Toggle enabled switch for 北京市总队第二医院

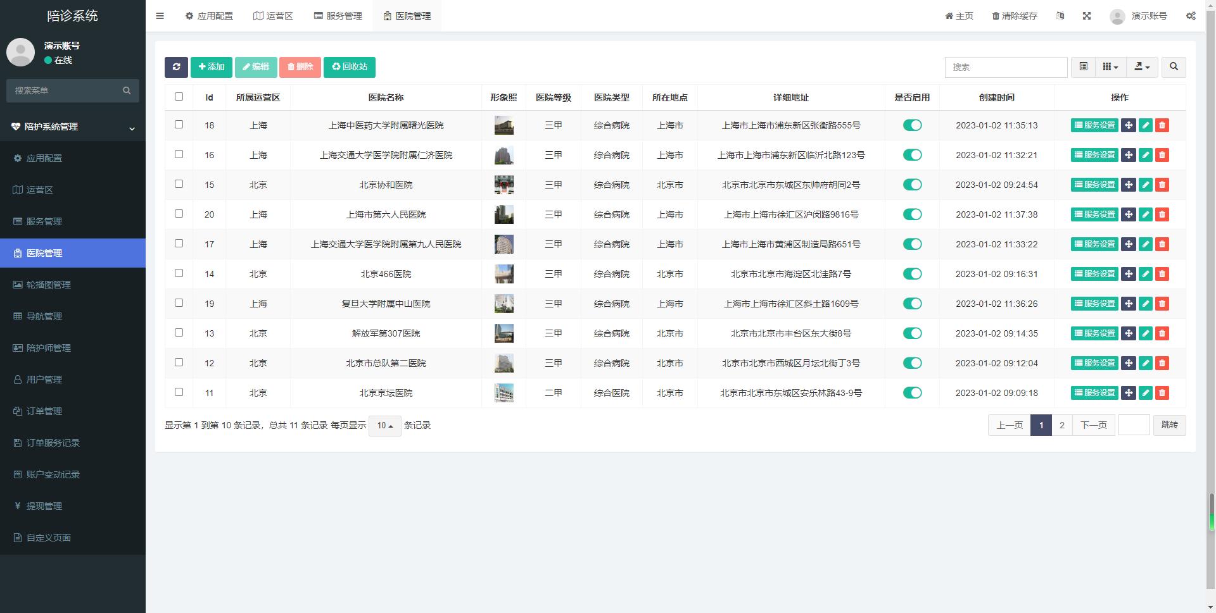912,363
